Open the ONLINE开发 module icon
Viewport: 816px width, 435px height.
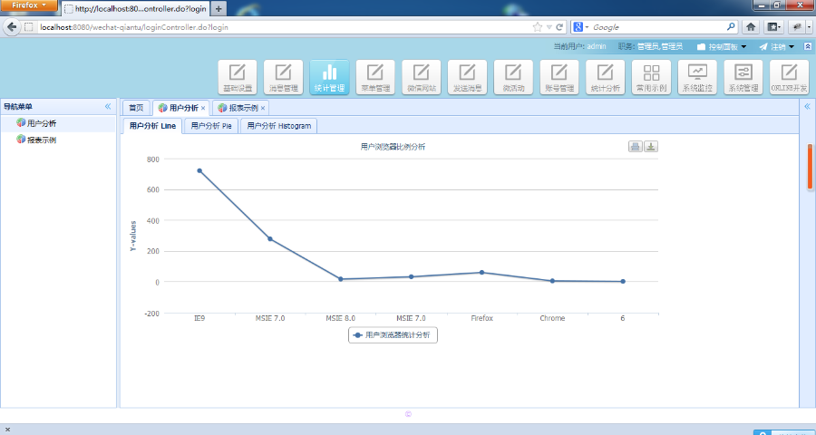789,77
